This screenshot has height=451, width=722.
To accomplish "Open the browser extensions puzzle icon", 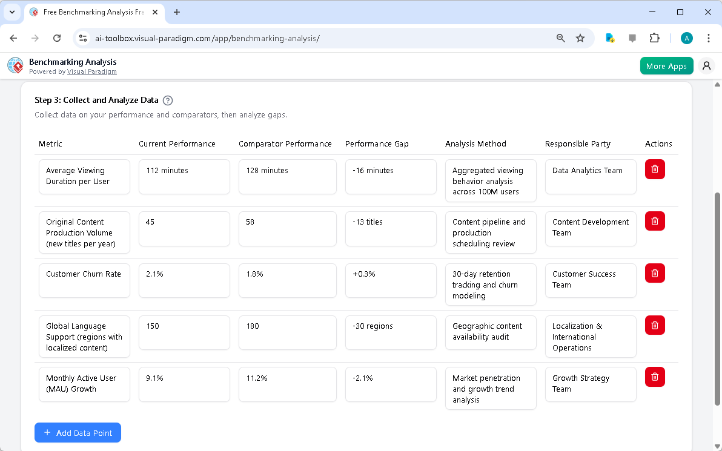I will (655, 38).
